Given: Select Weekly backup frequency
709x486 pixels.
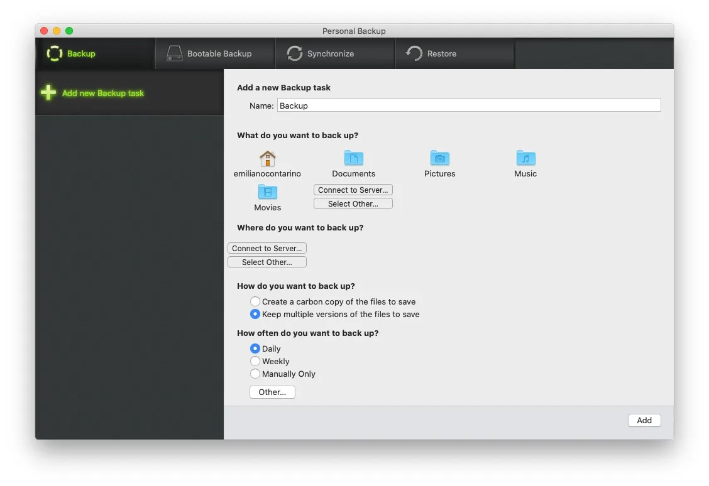Looking at the screenshot, I should [x=255, y=361].
